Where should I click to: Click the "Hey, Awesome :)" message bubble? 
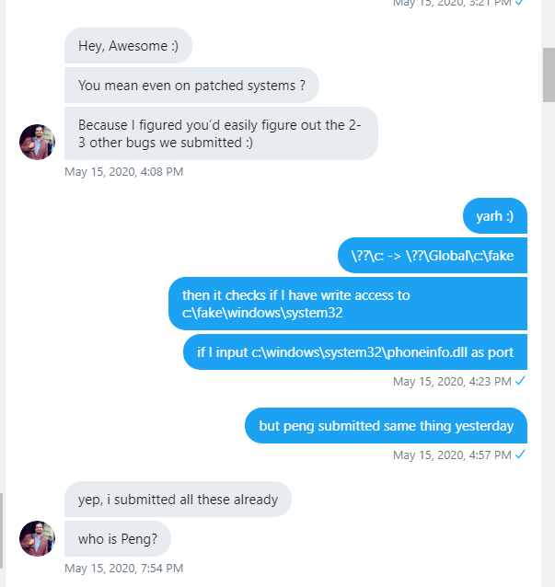(x=128, y=46)
